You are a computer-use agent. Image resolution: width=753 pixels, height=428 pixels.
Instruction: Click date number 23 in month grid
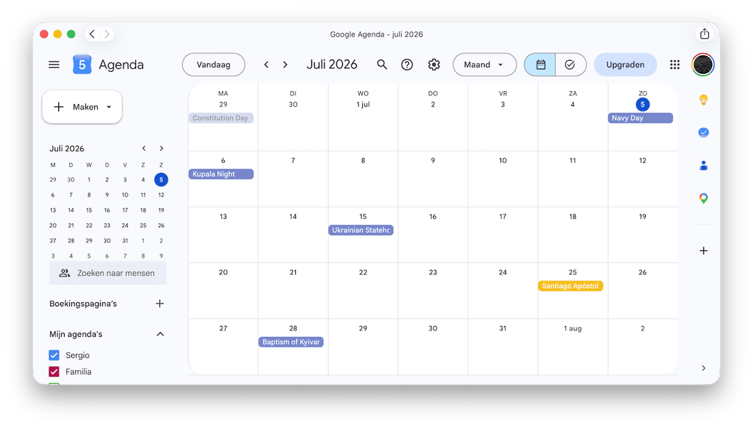coord(433,273)
